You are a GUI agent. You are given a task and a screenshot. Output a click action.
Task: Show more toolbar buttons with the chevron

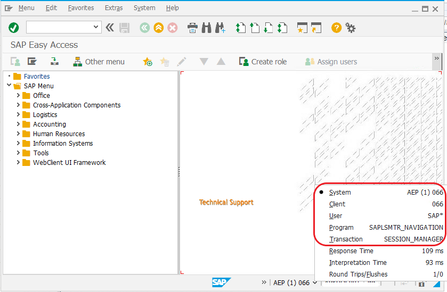coord(437,59)
